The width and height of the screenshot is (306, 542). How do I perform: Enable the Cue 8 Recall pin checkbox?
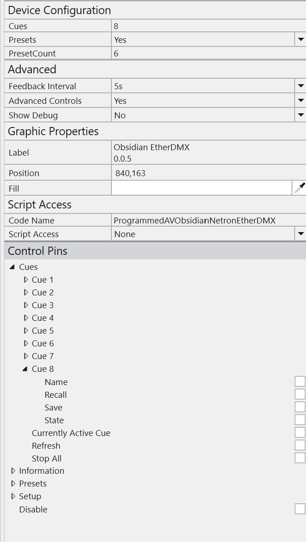pyautogui.click(x=300, y=395)
